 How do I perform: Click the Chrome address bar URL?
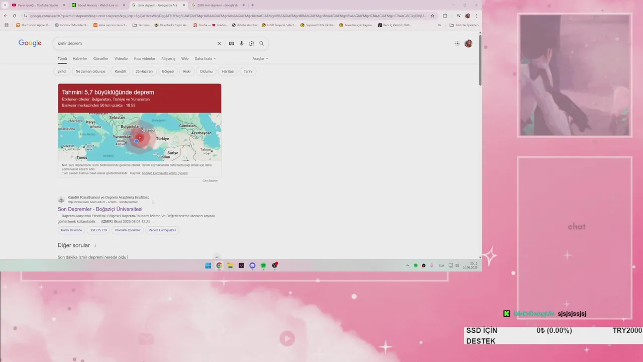pos(228,16)
